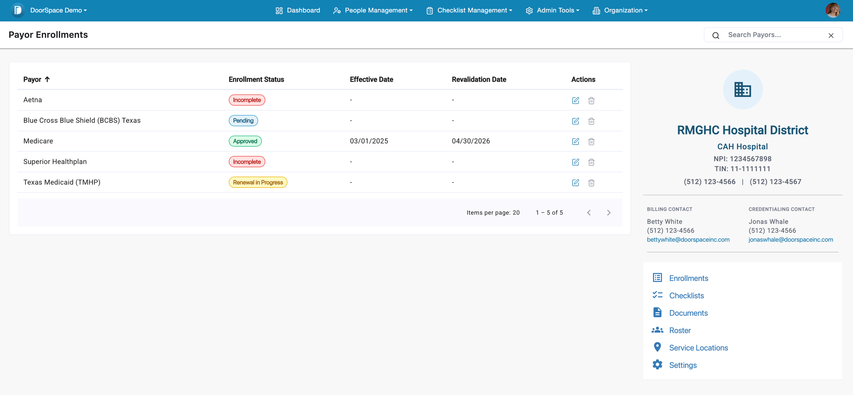Click the Service Locations pin icon

tap(658, 347)
